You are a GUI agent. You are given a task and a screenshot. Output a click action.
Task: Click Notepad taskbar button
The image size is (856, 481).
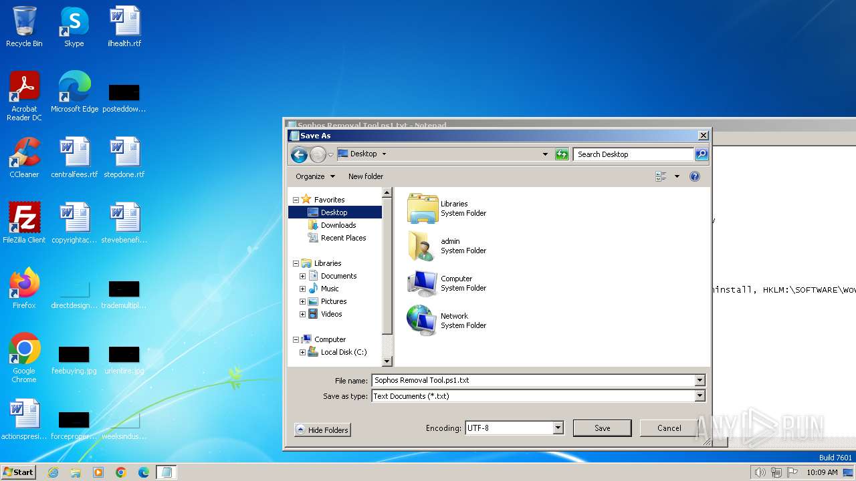pyautogui.click(x=167, y=472)
